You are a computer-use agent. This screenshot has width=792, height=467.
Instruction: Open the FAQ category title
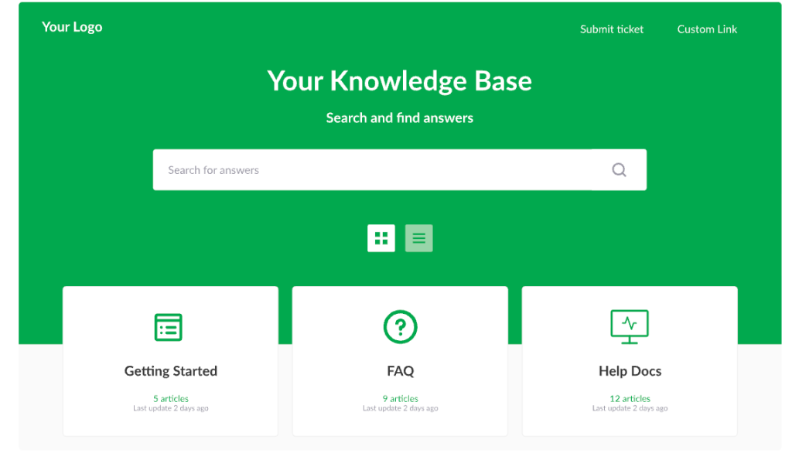point(400,371)
